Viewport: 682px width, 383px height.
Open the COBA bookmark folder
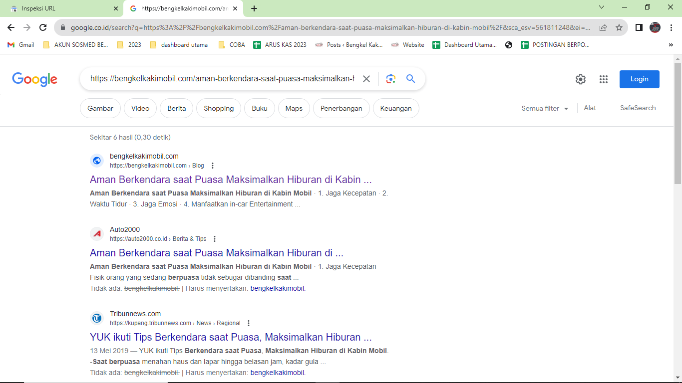click(x=231, y=45)
